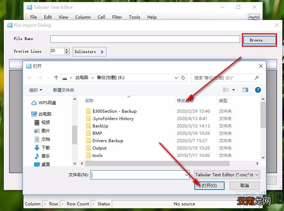Change the view layout icon
Image resolution: width=284 pixels, height=211 pixels.
point(226,90)
